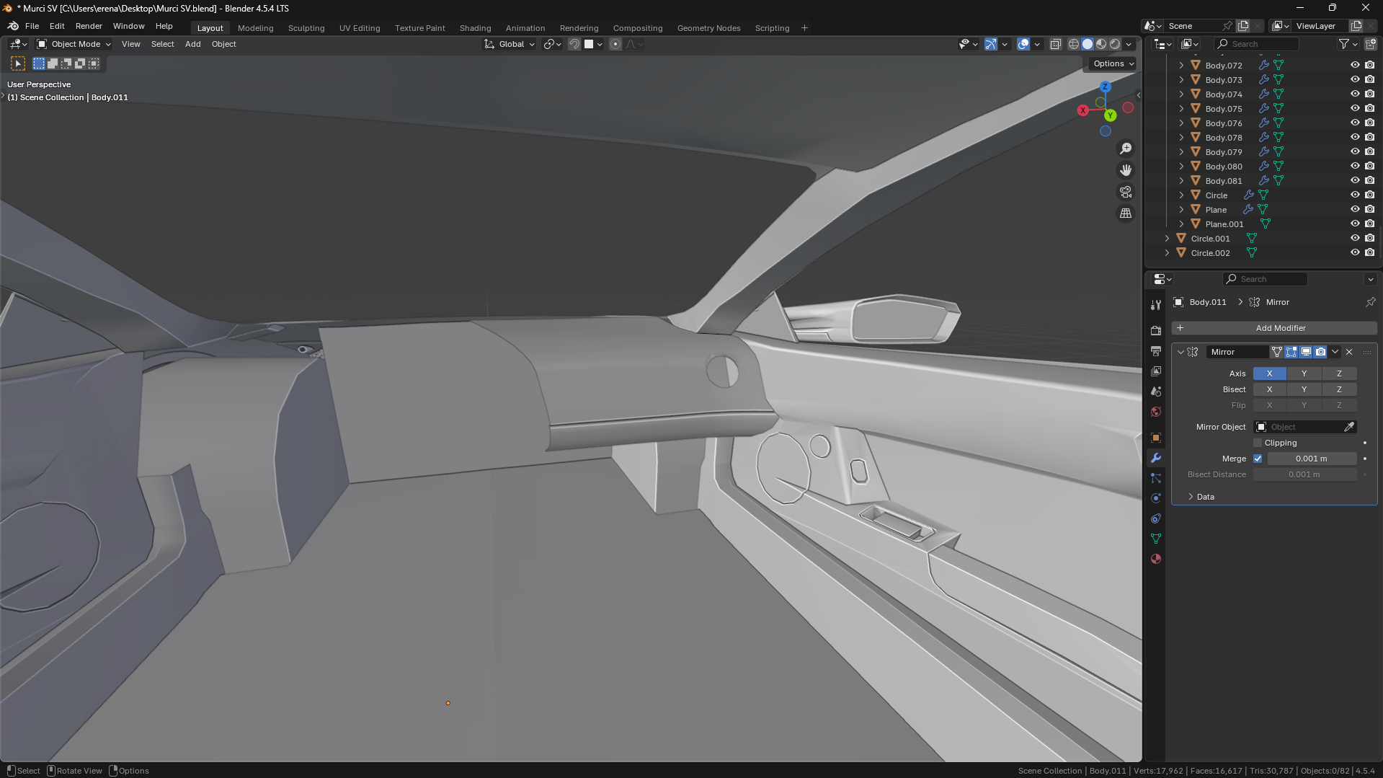Pin the properties editor context
Image resolution: width=1383 pixels, height=778 pixels.
pyautogui.click(x=1370, y=302)
